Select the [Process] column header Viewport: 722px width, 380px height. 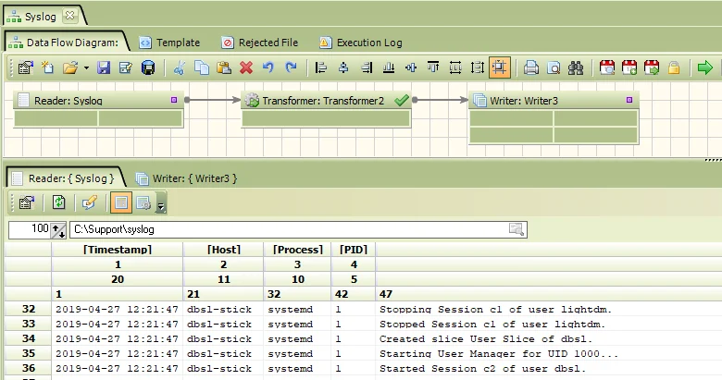297,250
